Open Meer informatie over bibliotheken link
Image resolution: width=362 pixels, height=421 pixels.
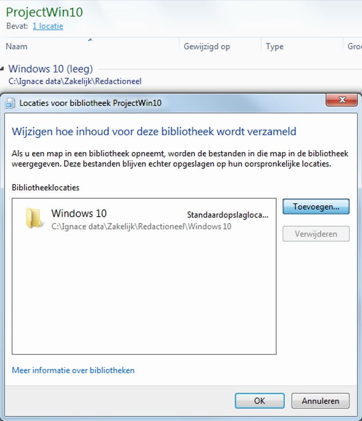click(73, 370)
